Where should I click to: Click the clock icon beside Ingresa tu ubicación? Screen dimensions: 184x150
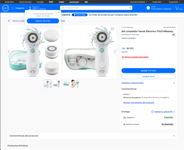pyautogui.click(x=152, y=112)
